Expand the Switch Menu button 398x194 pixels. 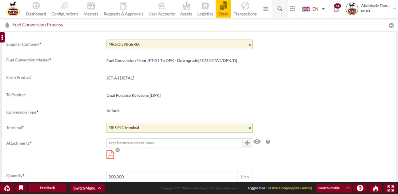pos(87,188)
